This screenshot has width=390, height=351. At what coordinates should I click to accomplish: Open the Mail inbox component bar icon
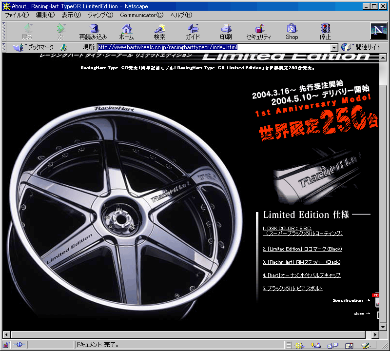316,345
